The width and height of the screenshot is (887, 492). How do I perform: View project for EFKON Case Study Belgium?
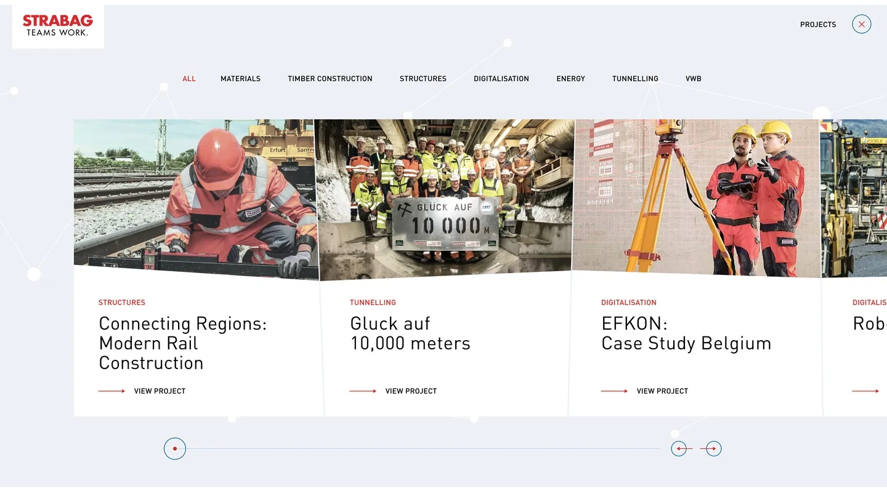click(x=662, y=391)
